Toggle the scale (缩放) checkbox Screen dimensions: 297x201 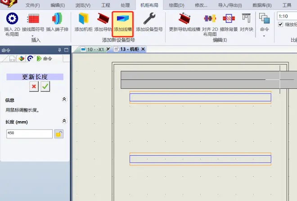(x=280, y=25)
